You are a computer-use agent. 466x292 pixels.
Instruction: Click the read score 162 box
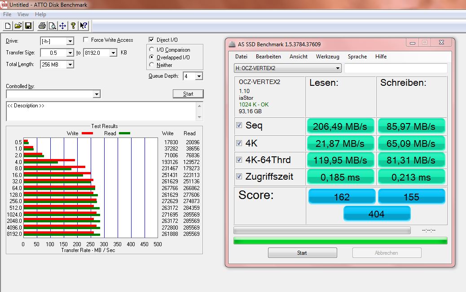342,197
